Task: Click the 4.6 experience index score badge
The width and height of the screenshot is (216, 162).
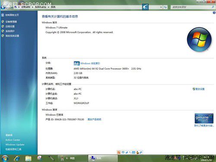Action: coord(76,64)
